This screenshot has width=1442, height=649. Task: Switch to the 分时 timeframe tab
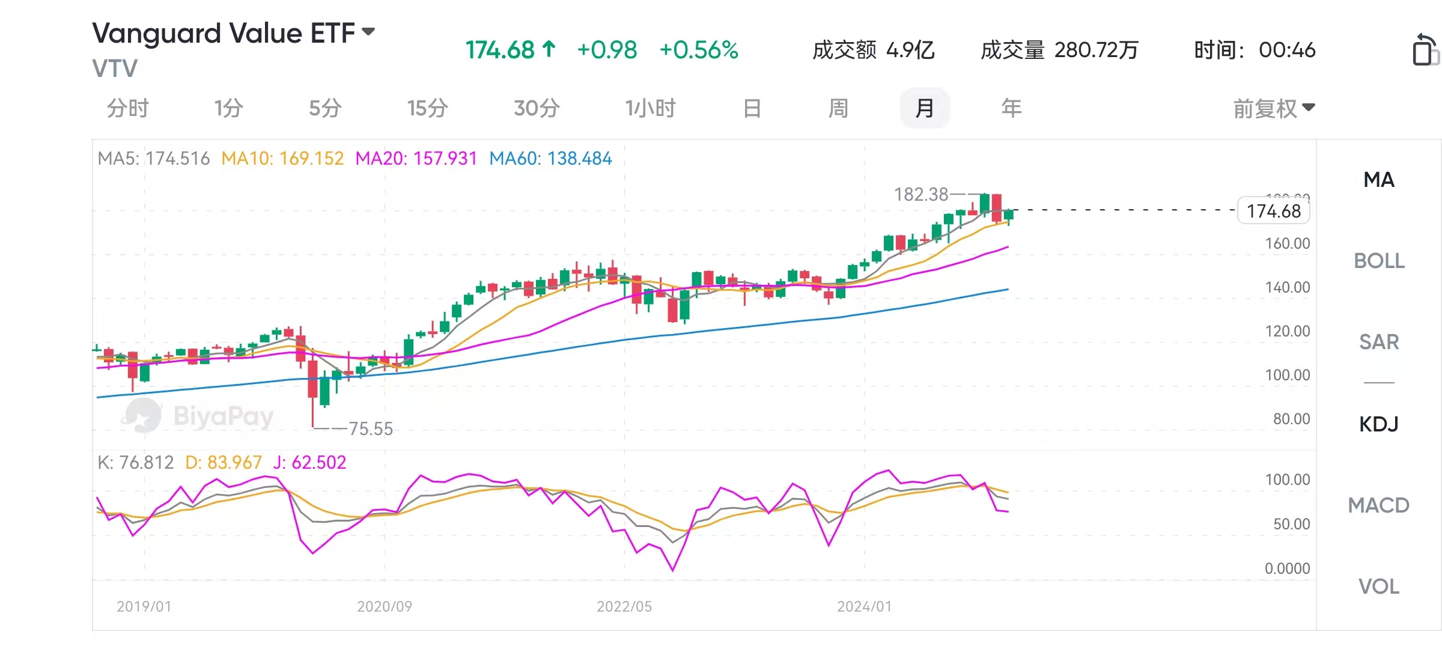pyautogui.click(x=127, y=109)
